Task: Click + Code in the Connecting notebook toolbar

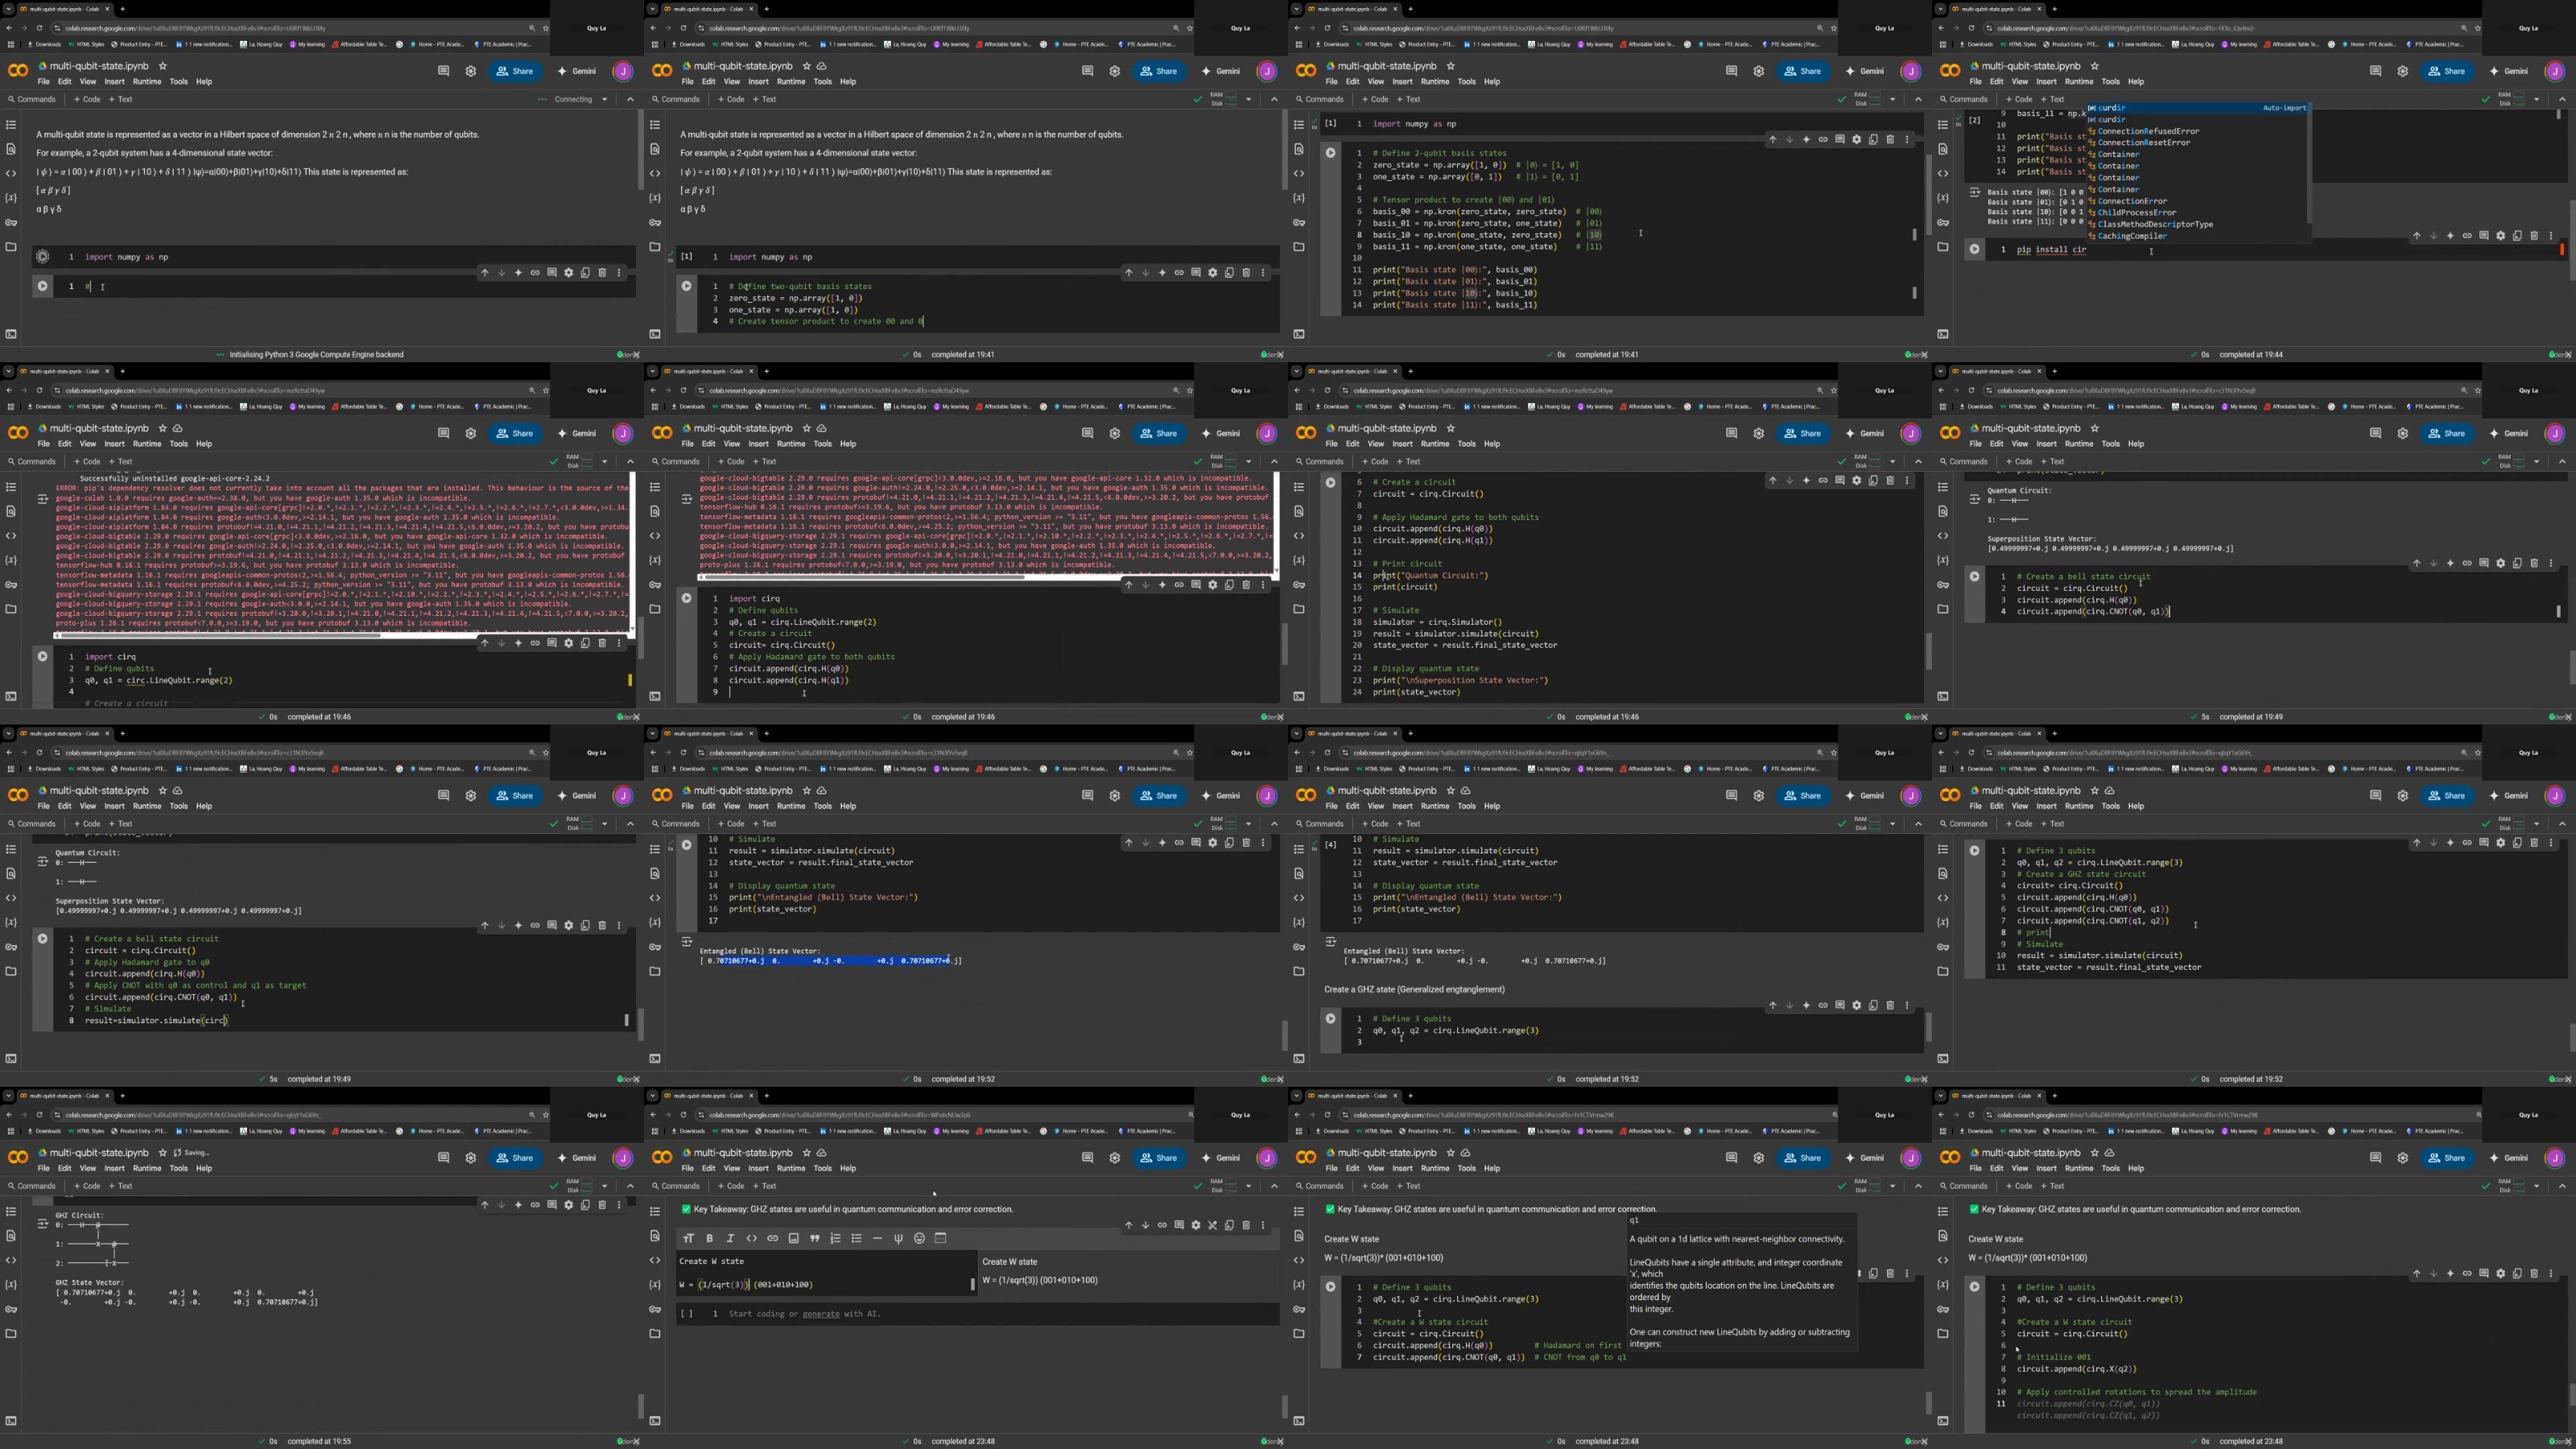Action: tap(87, 99)
